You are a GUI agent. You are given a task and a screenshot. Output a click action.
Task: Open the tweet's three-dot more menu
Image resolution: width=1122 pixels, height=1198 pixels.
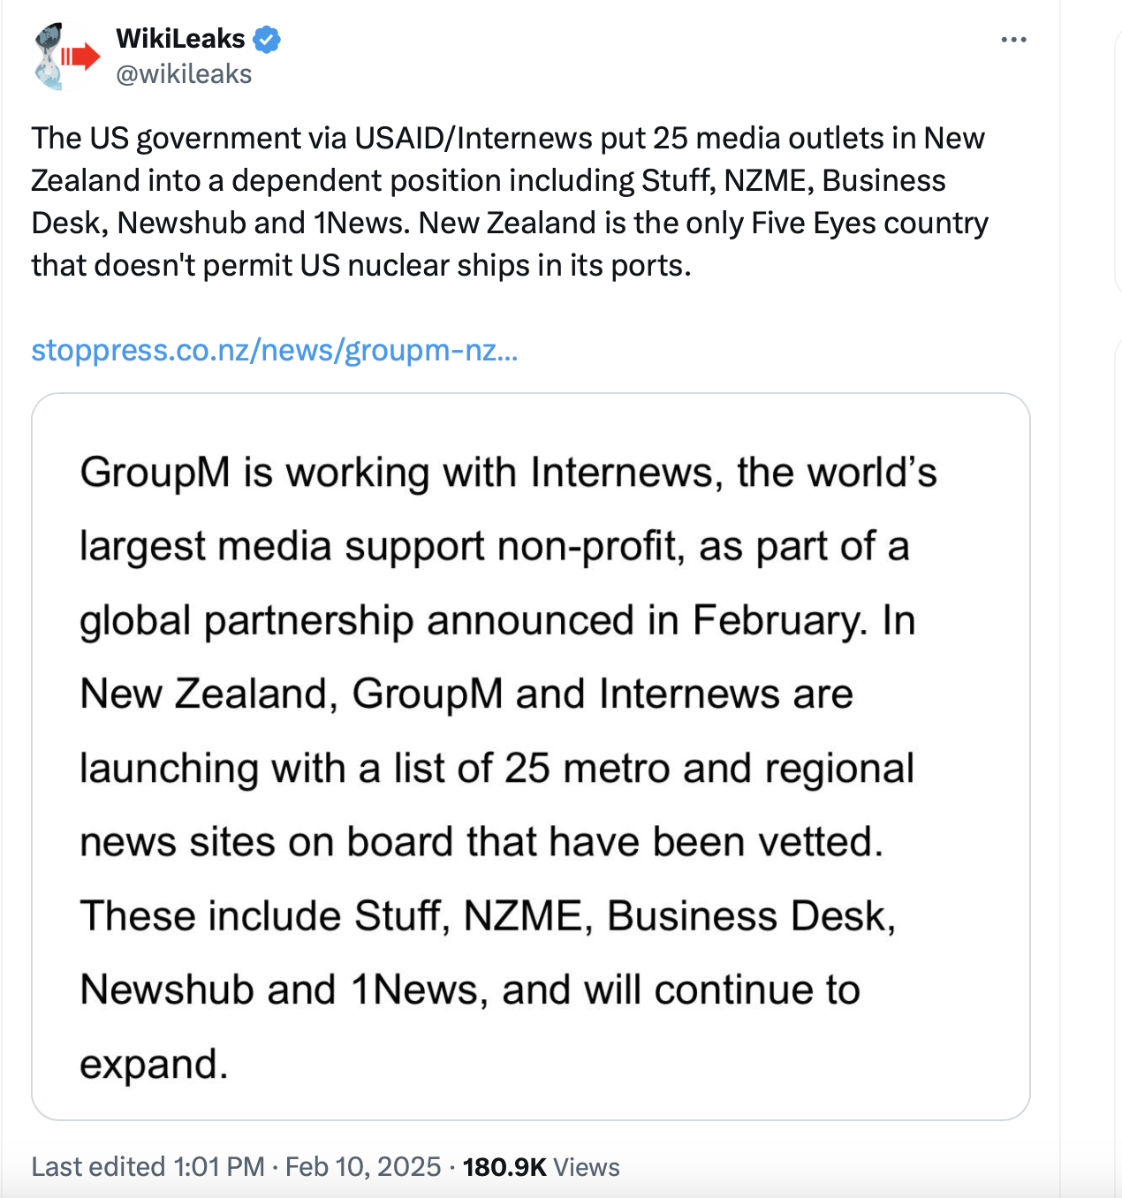pyautogui.click(x=1013, y=40)
